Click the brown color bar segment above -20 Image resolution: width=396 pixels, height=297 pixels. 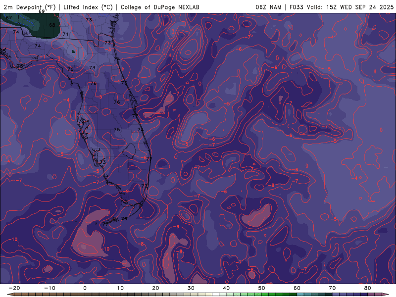click(x=18, y=295)
